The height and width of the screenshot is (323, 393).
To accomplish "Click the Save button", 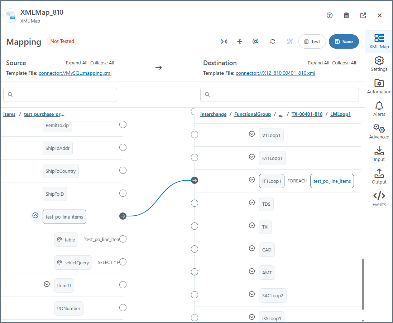I will coord(344,41).
